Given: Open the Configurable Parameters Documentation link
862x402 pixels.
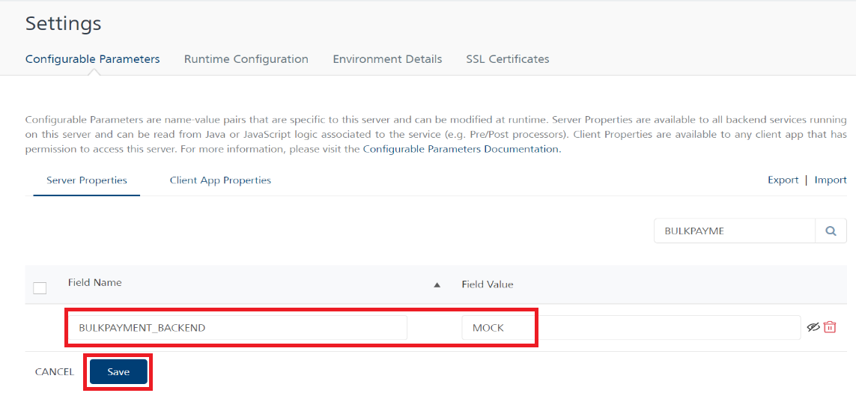Looking at the screenshot, I should coord(461,149).
